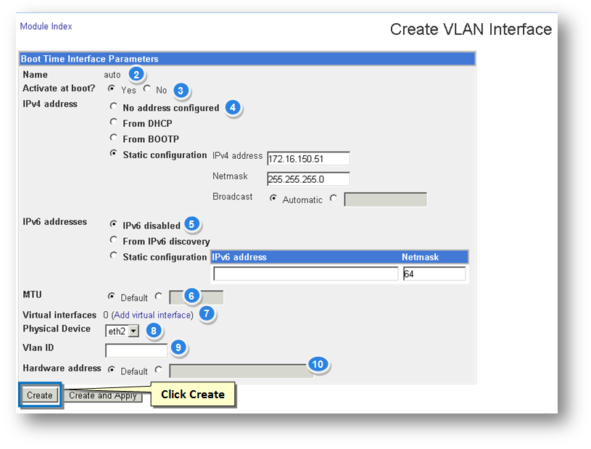Click the numbered callout 8 badge
591x449 pixels.
(152, 330)
